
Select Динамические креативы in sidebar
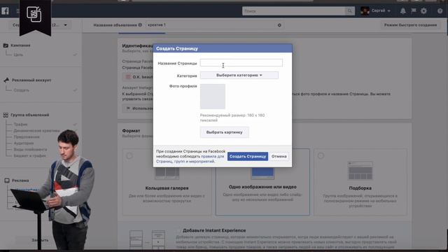point(36,131)
